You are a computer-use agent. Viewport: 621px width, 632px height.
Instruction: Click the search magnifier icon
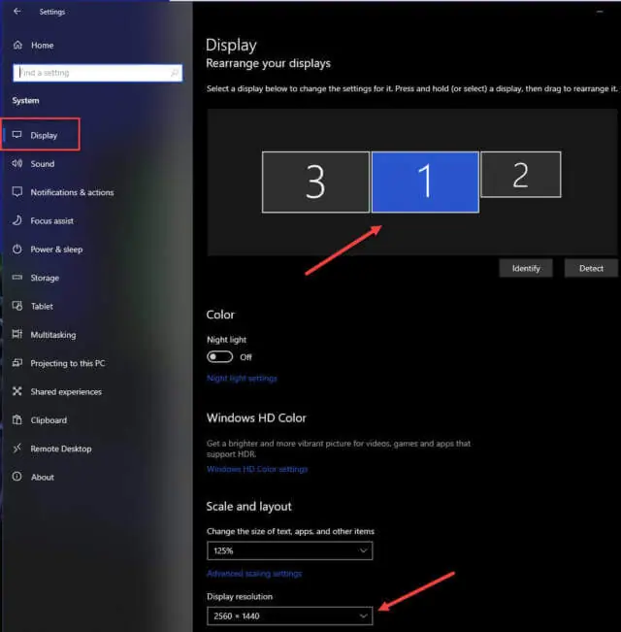click(175, 73)
